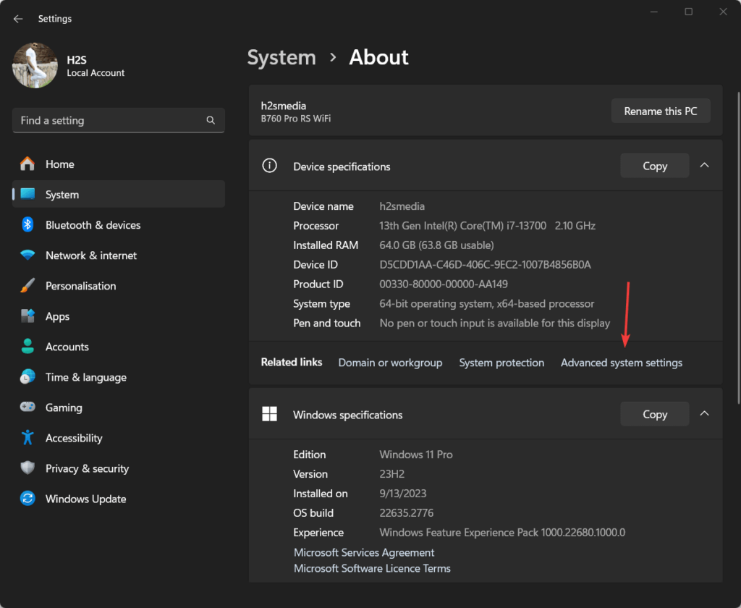741x608 pixels.
Task: Collapse the Windows specifications section
Action: [x=704, y=414]
